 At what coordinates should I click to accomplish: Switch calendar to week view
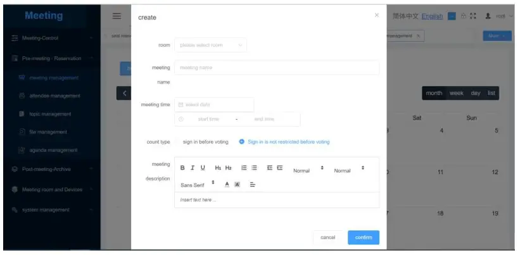point(456,93)
